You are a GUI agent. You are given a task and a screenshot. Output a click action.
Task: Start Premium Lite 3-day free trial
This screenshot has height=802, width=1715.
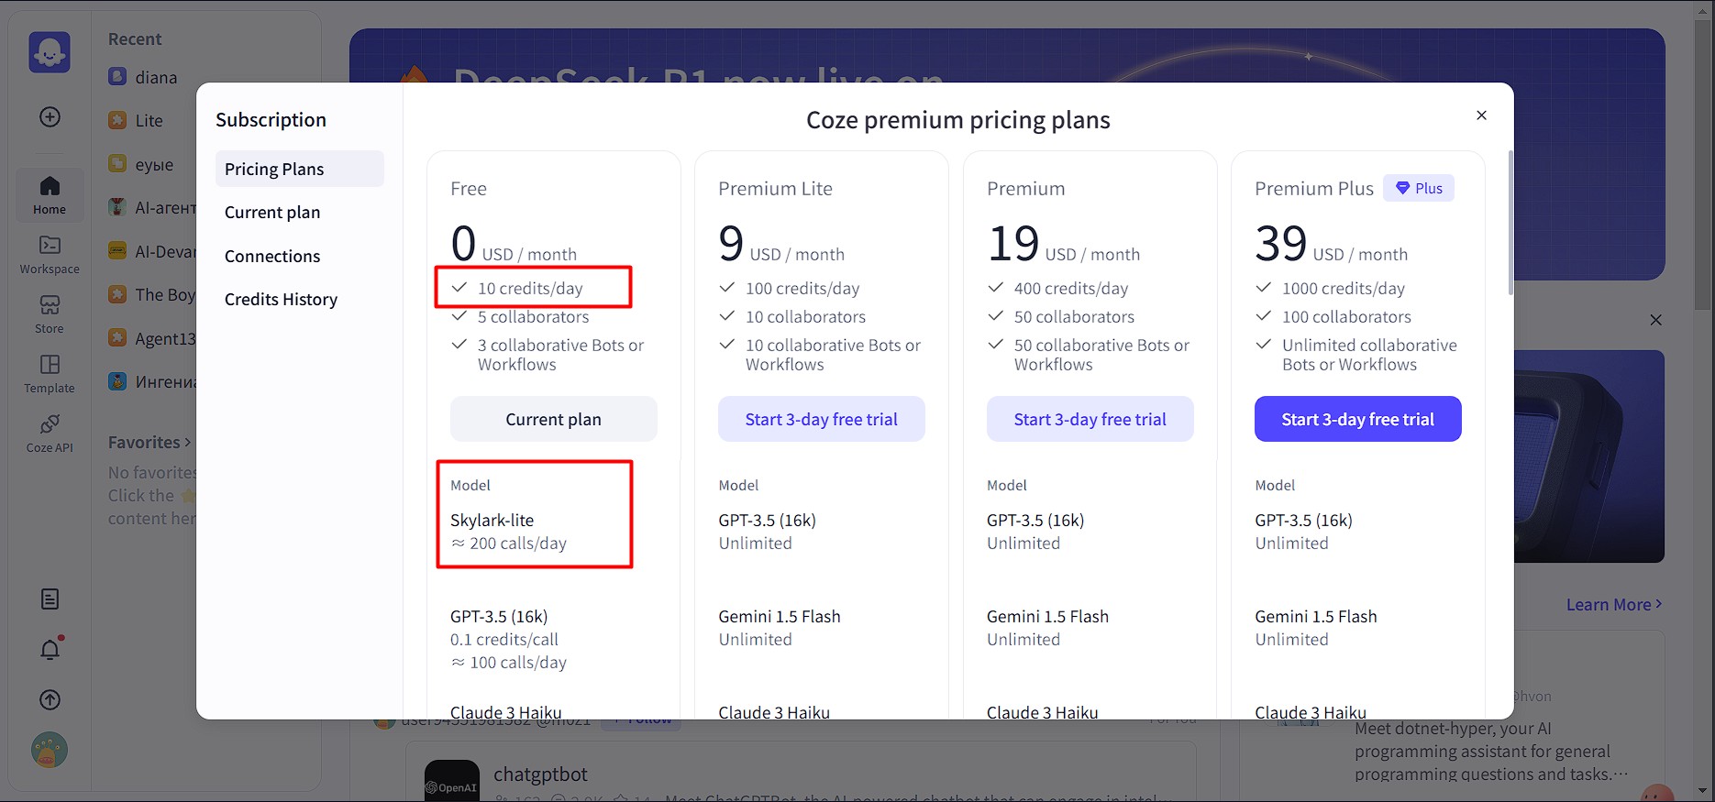821,420
